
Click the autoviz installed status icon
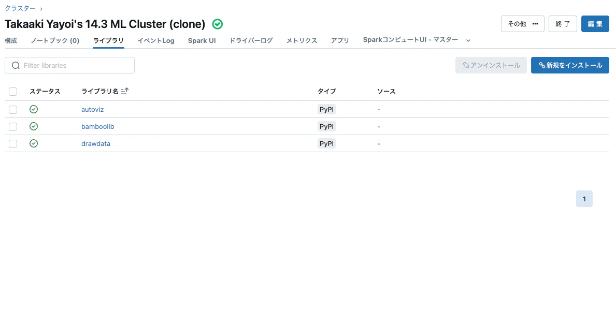click(34, 109)
